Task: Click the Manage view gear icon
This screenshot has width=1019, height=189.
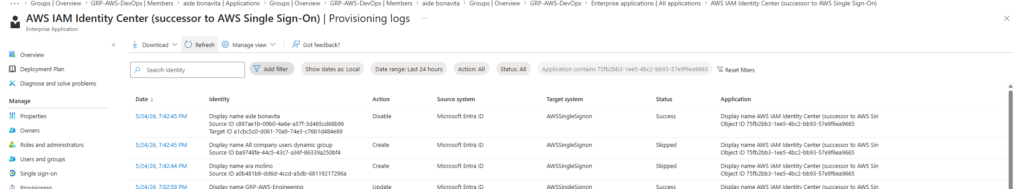Action: tap(225, 45)
